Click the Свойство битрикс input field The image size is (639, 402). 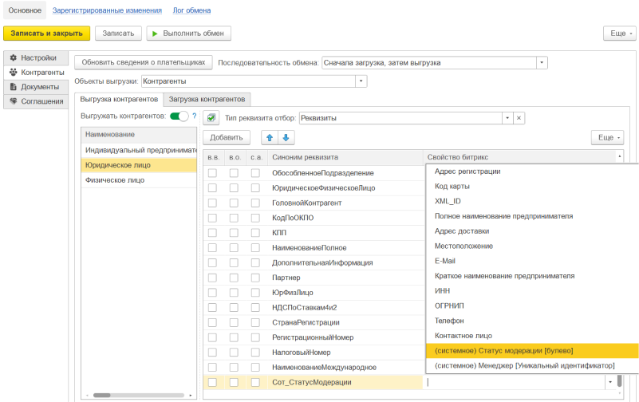coord(515,382)
